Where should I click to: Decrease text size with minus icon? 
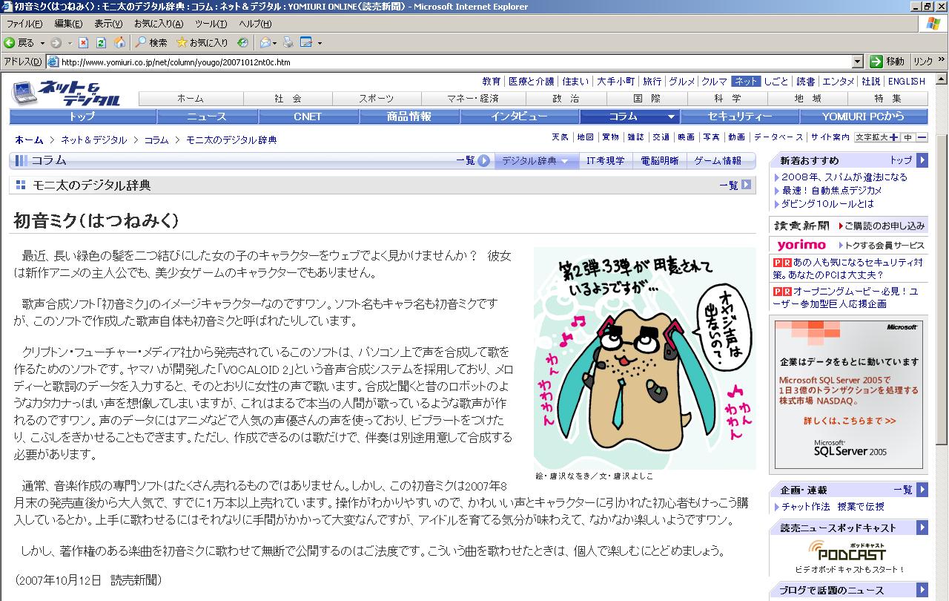point(922,137)
